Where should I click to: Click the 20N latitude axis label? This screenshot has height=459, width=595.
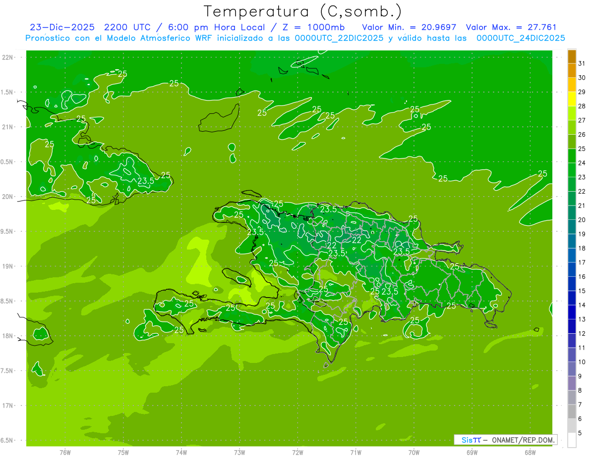coord(7,197)
